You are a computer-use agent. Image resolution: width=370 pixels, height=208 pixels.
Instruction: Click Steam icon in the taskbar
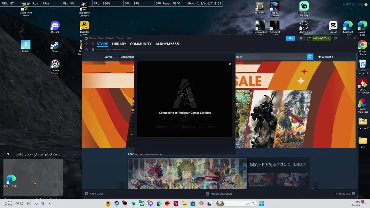coord(116,203)
